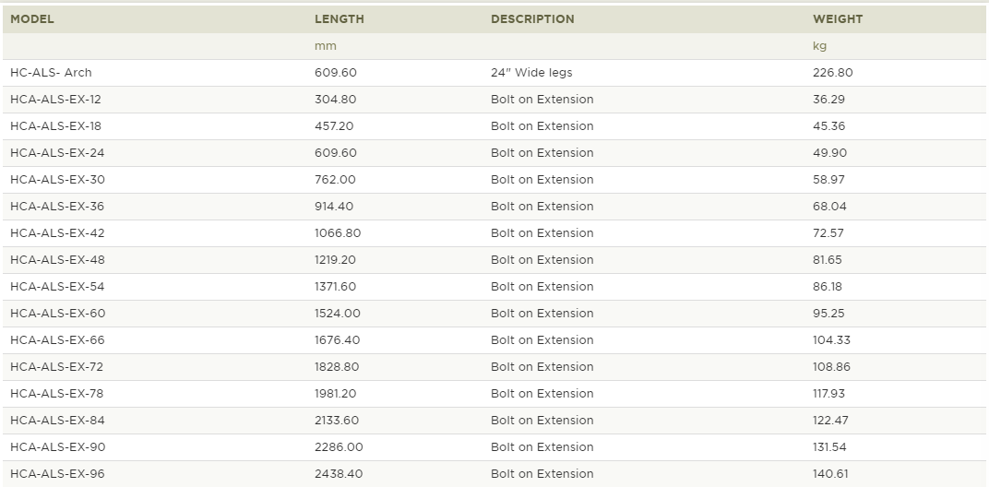The width and height of the screenshot is (989, 487).
Task: Click the 2286.00 length cell
Action: (x=339, y=447)
